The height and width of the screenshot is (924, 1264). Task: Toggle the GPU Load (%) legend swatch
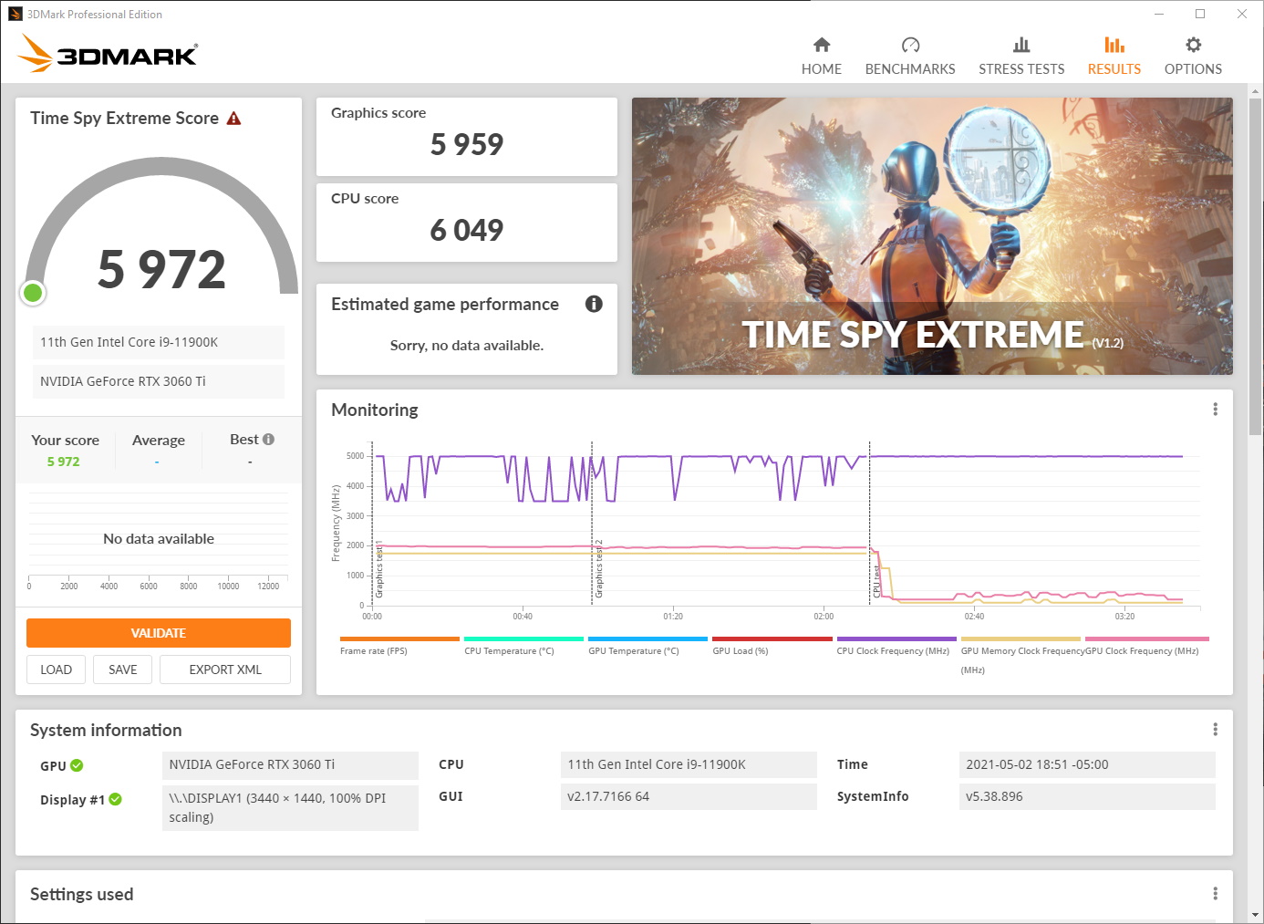(772, 638)
